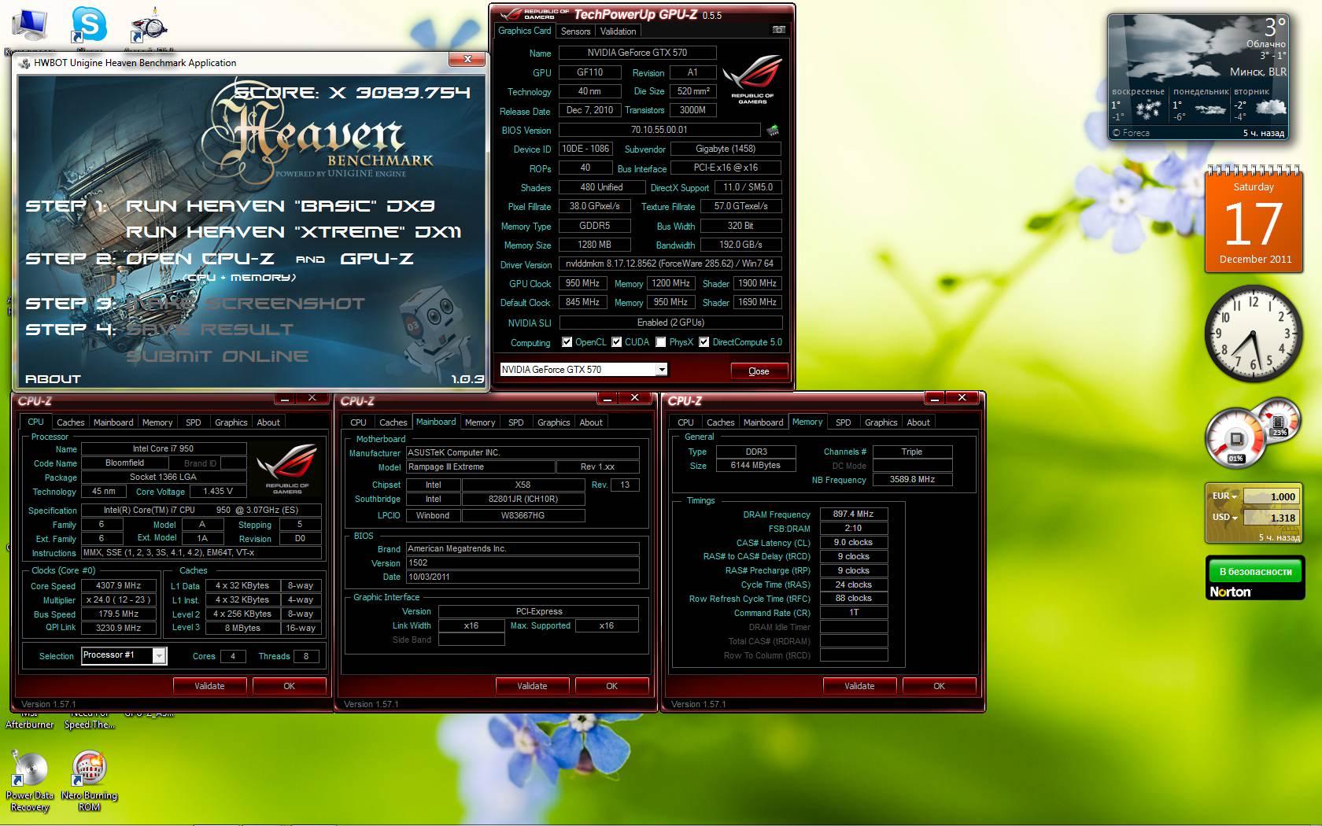Click the Norton security gadget
Screen dimensions: 1322x826
tap(1254, 578)
